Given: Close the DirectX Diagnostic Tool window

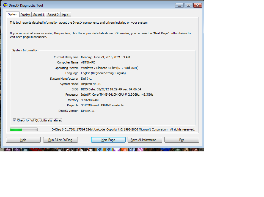Looking at the screenshot, I should [x=197, y=5].
